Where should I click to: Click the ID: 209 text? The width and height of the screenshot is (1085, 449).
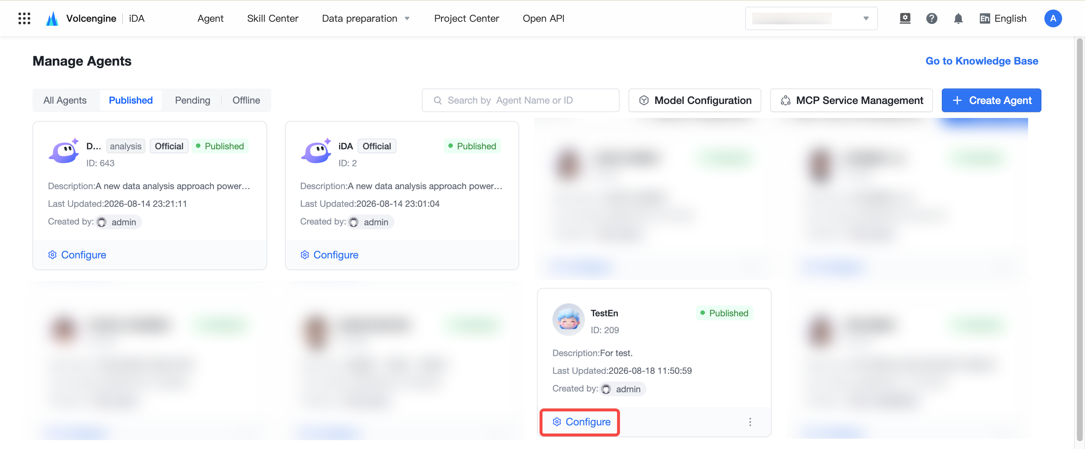coord(604,330)
